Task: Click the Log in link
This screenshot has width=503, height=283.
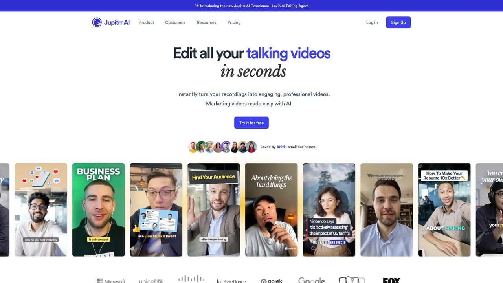Action: tap(372, 22)
